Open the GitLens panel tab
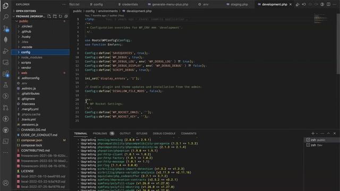340x191 pixels. [142, 133]
